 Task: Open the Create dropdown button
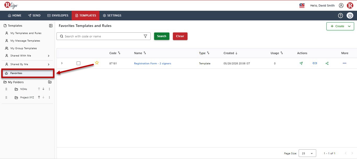(x=340, y=26)
